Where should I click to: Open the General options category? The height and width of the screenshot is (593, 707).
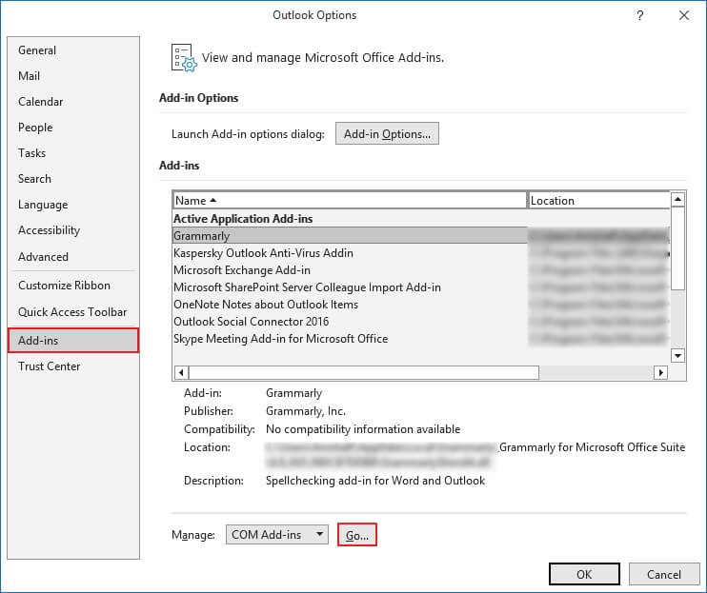(73, 50)
